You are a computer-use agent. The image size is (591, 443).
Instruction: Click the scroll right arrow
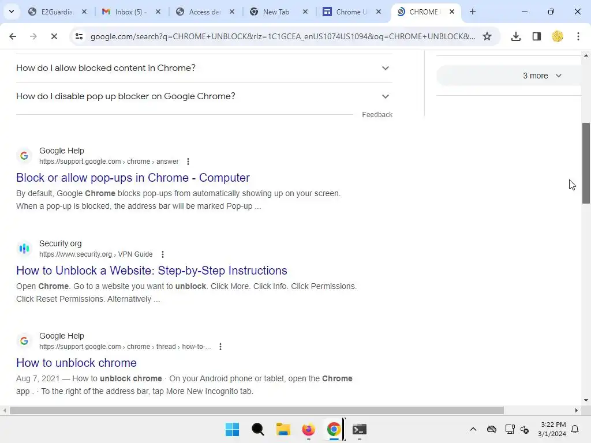577,410
